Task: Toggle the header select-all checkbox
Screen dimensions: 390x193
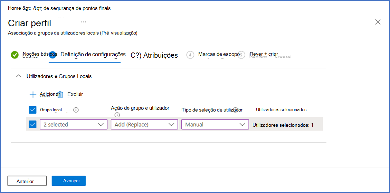Action: click(x=32, y=110)
